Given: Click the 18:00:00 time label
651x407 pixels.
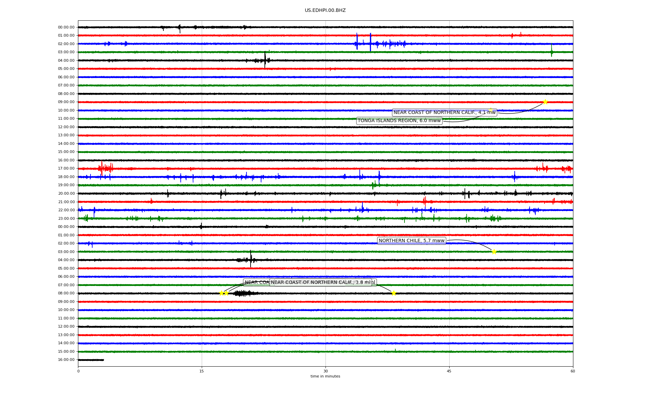Looking at the screenshot, I should click(x=66, y=177).
